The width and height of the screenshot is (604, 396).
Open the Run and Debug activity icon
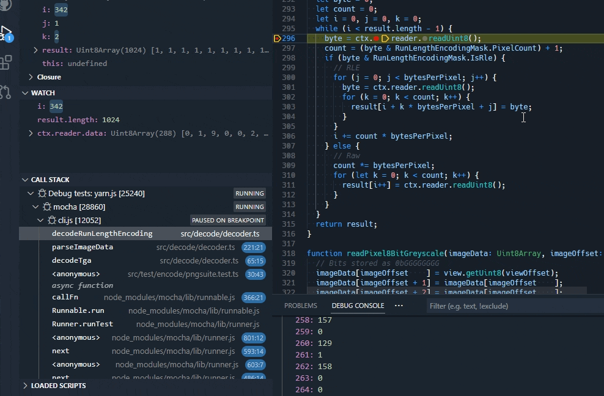[x=6, y=34]
